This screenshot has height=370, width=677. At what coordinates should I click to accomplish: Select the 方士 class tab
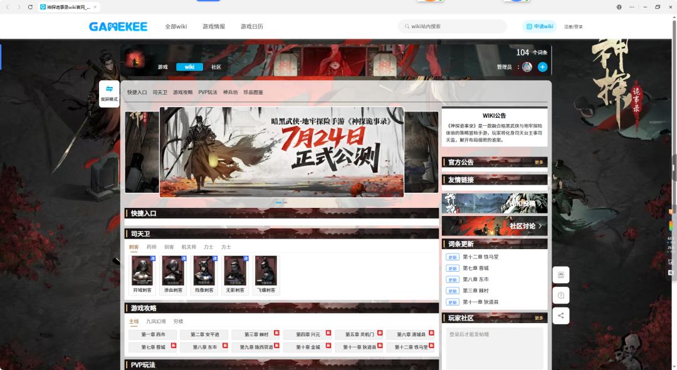click(226, 247)
